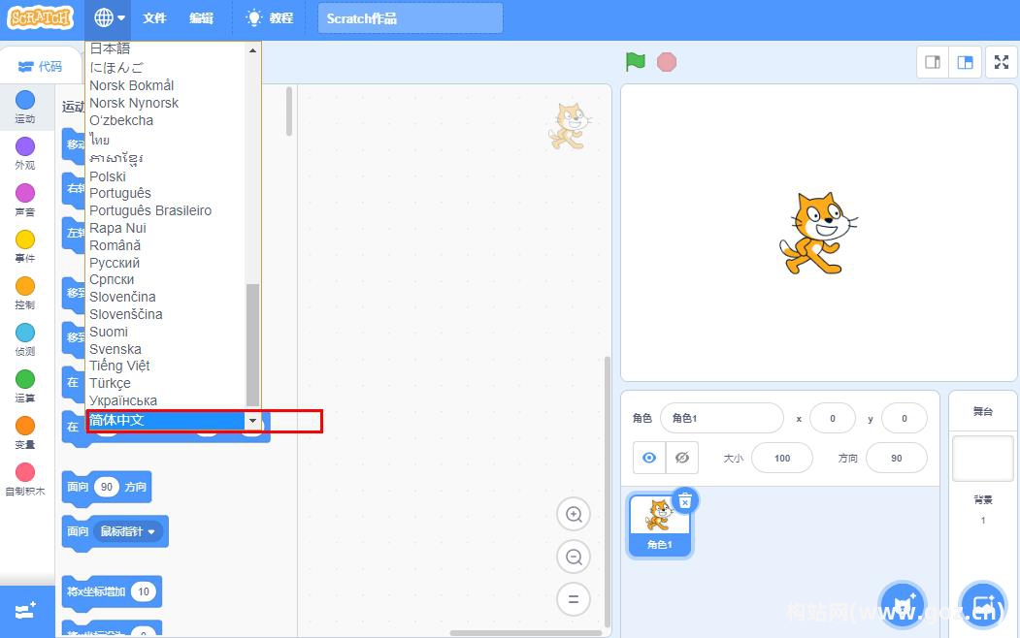
Task: Select the purple 外观 category circle
Action: [x=25, y=146]
